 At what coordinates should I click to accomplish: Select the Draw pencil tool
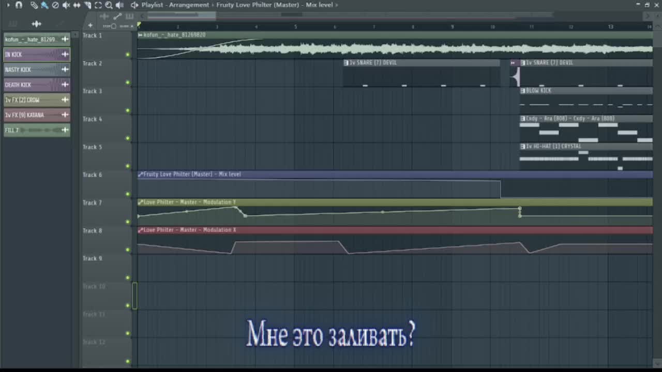tap(34, 5)
